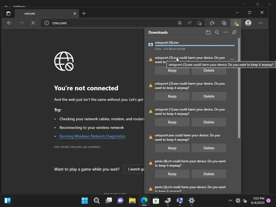This screenshot has height=207, width=276.
Task: Stop loading the page
Action: coord(33,23)
